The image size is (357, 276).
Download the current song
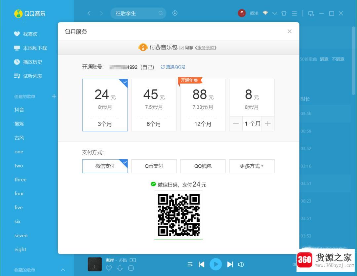[x=120, y=268]
